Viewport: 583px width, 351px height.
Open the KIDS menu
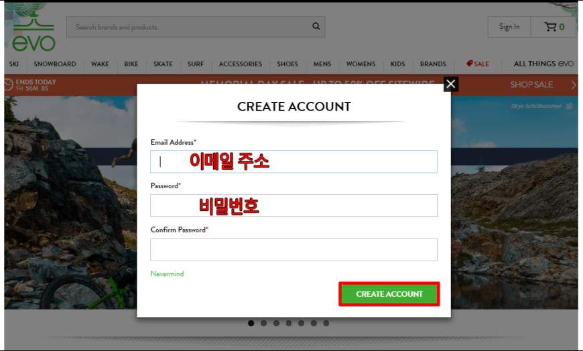[397, 64]
